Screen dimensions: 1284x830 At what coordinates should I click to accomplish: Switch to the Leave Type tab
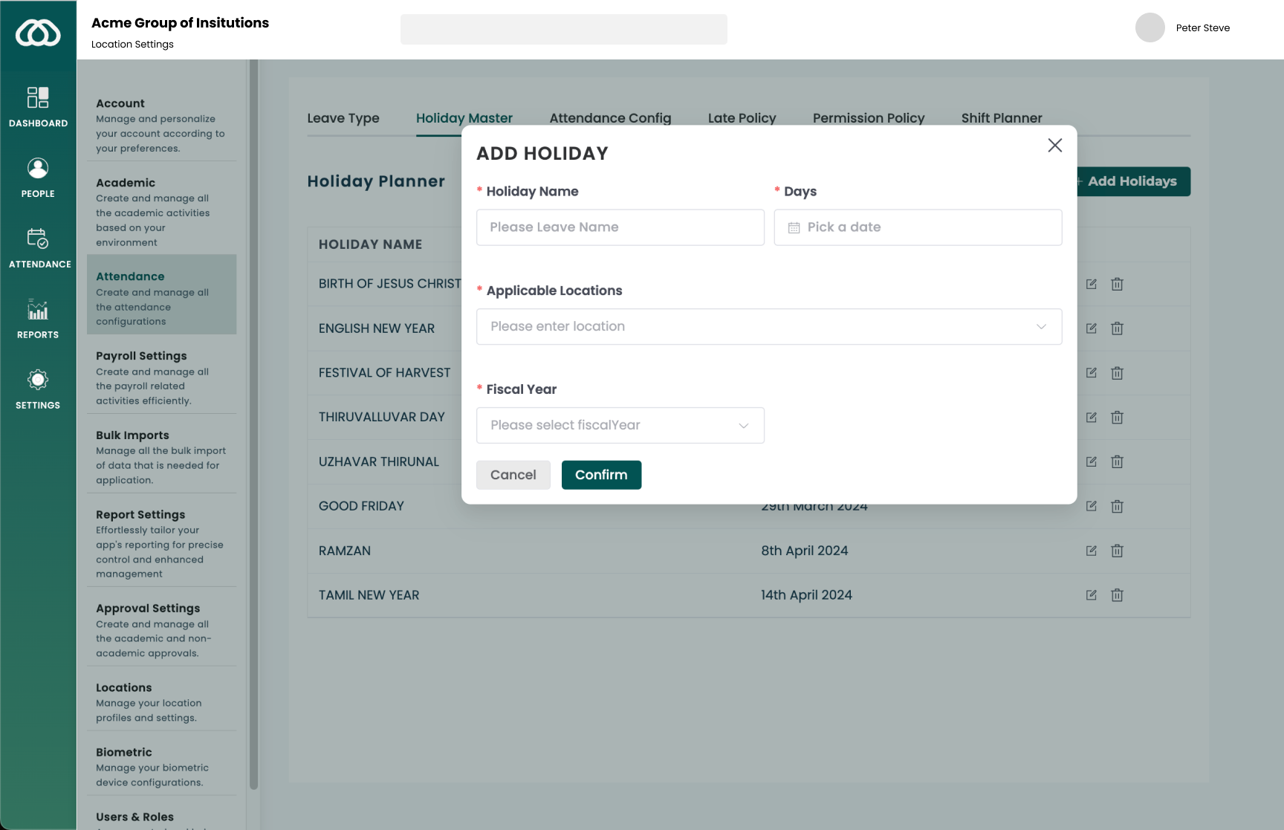coord(343,118)
